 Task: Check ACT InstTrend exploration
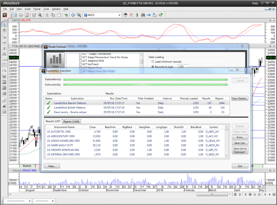tap(80, 64)
